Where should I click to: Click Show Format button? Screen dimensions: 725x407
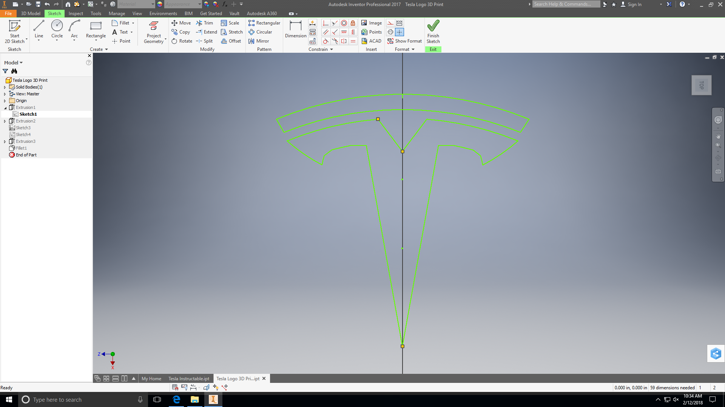coord(405,41)
